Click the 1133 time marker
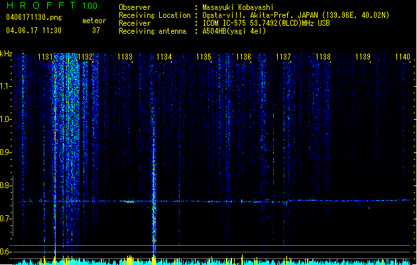417x265 pixels. click(125, 57)
